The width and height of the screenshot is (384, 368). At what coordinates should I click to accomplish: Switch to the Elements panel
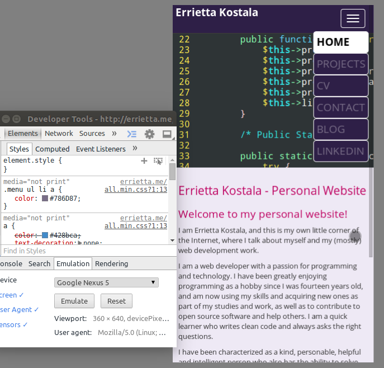(x=22, y=134)
